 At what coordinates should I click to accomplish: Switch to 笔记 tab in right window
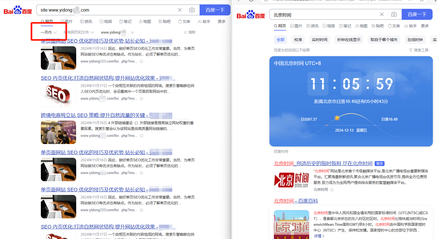tap(345, 26)
